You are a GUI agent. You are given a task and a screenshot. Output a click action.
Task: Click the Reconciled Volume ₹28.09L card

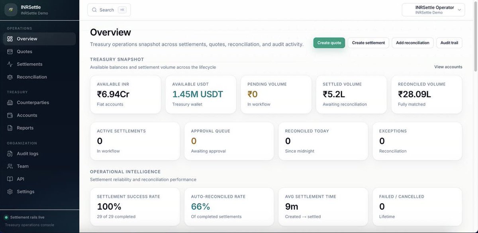click(x=427, y=94)
